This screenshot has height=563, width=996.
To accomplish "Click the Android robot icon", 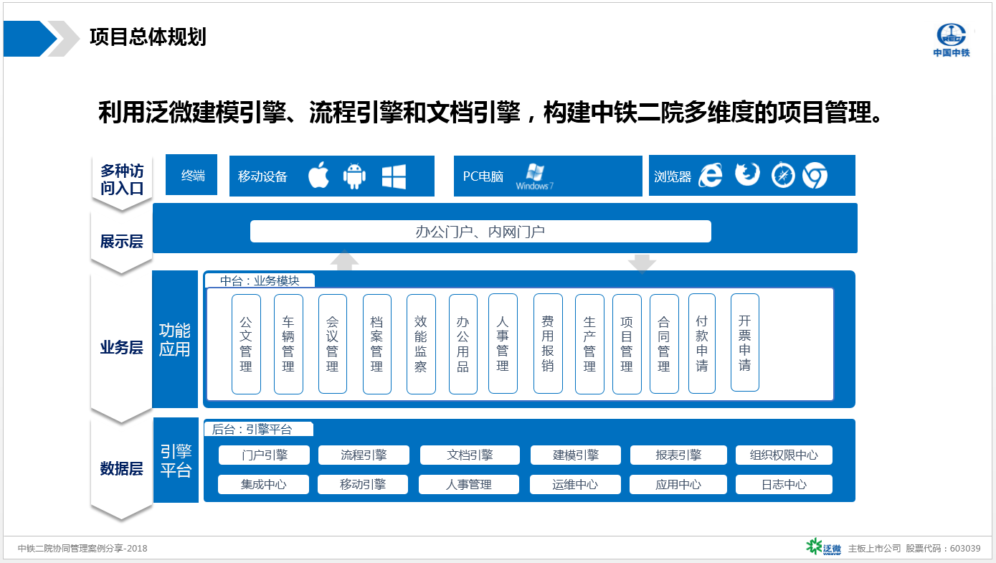I will tap(354, 176).
